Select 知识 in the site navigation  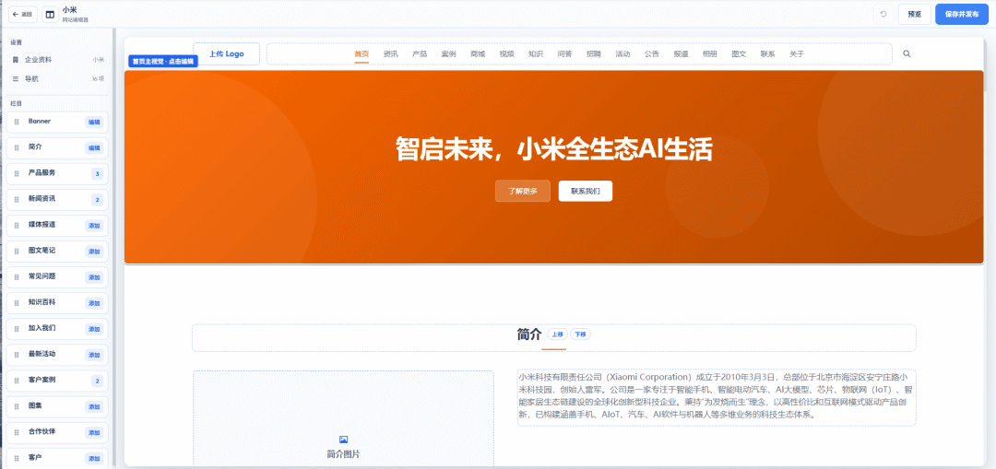[536, 54]
